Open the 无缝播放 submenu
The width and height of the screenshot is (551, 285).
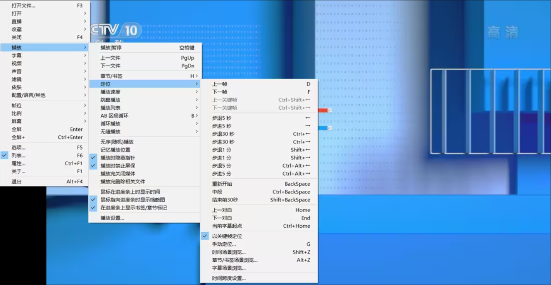(145, 132)
